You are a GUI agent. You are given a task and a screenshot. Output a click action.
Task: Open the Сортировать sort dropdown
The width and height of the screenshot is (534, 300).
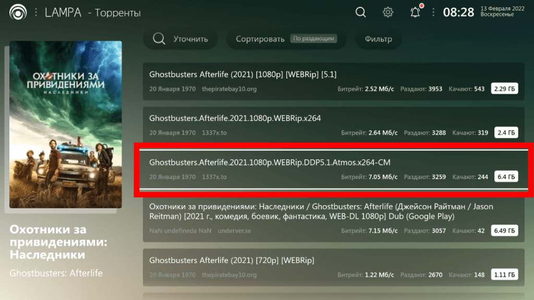(x=260, y=39)
